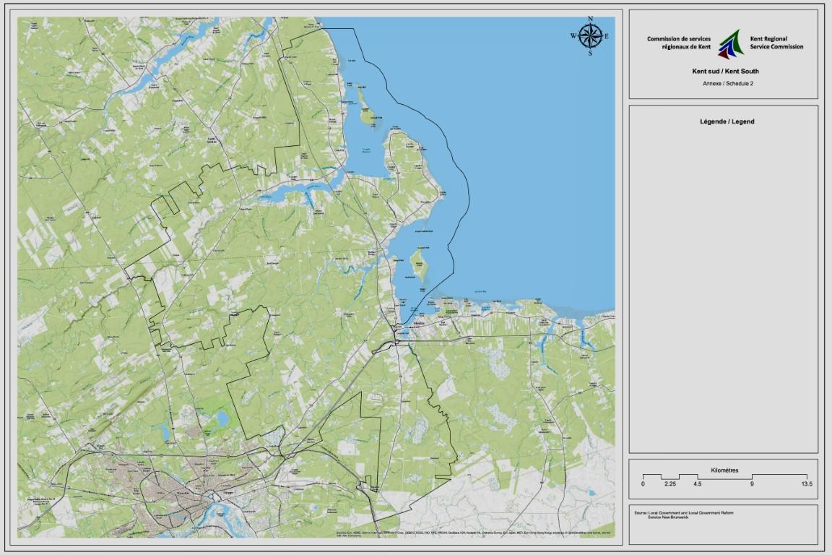Click the Légende / Legend heading
Viewport: 832px width, 555px height.
coord(726,122)
